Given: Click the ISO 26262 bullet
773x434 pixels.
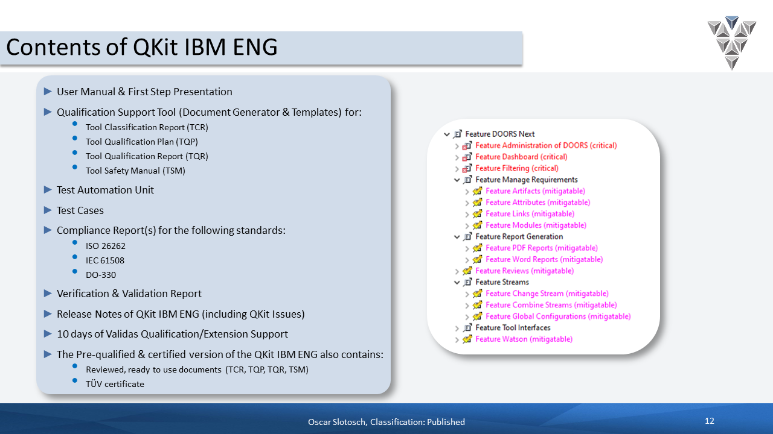Looking at the screenshot, I should (x=106, y=246).
